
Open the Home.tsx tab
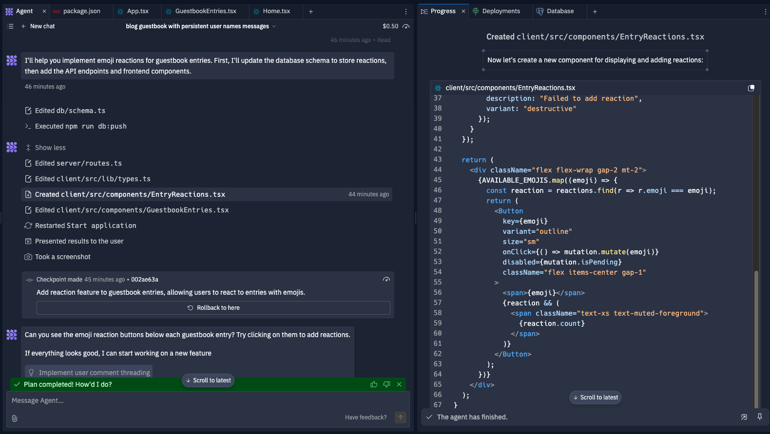point(272,11)
